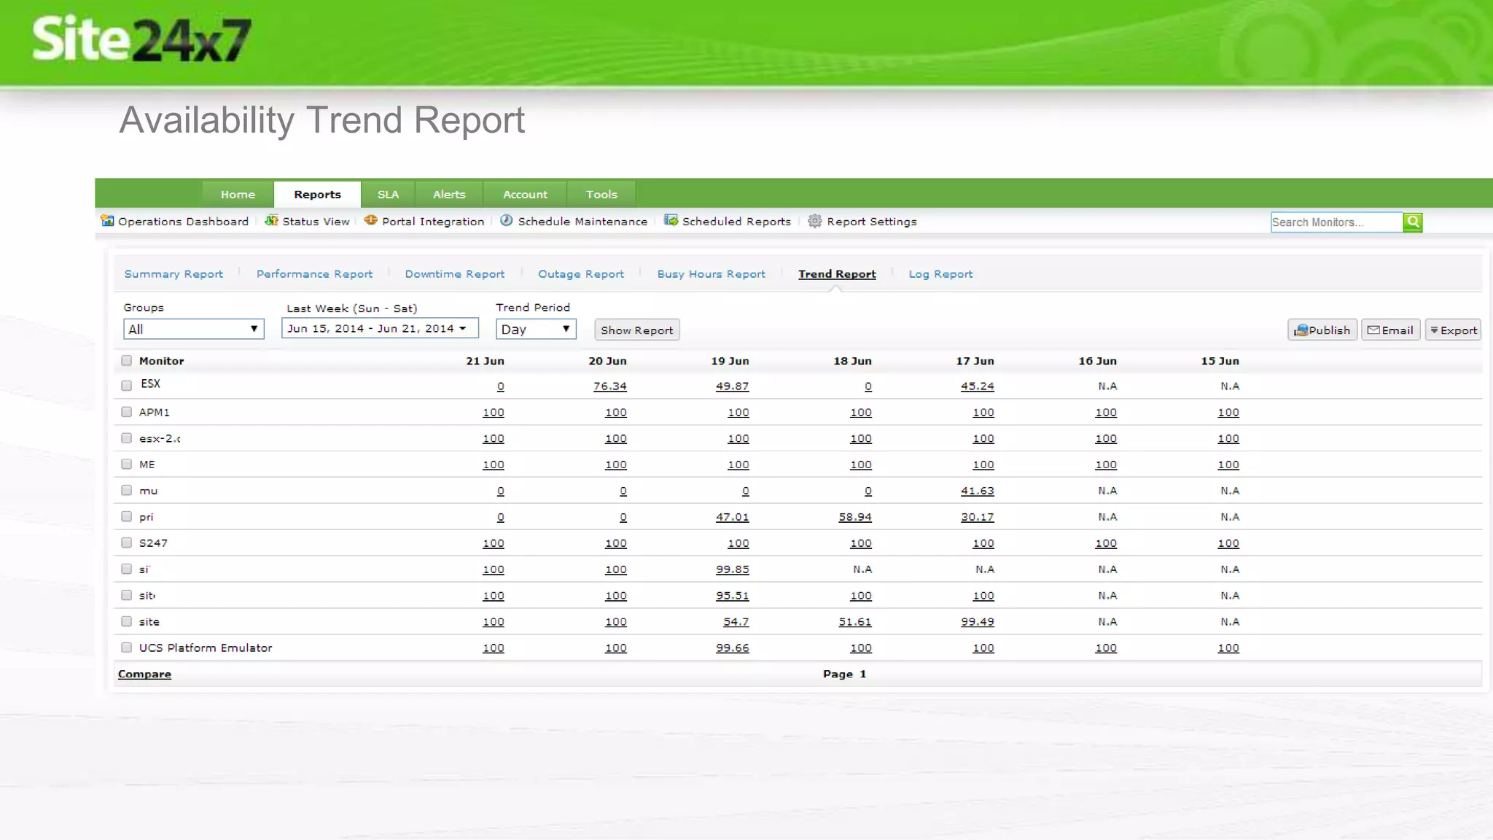Click the Portal Integration icon
The image size is (1493, 840).
370,220
